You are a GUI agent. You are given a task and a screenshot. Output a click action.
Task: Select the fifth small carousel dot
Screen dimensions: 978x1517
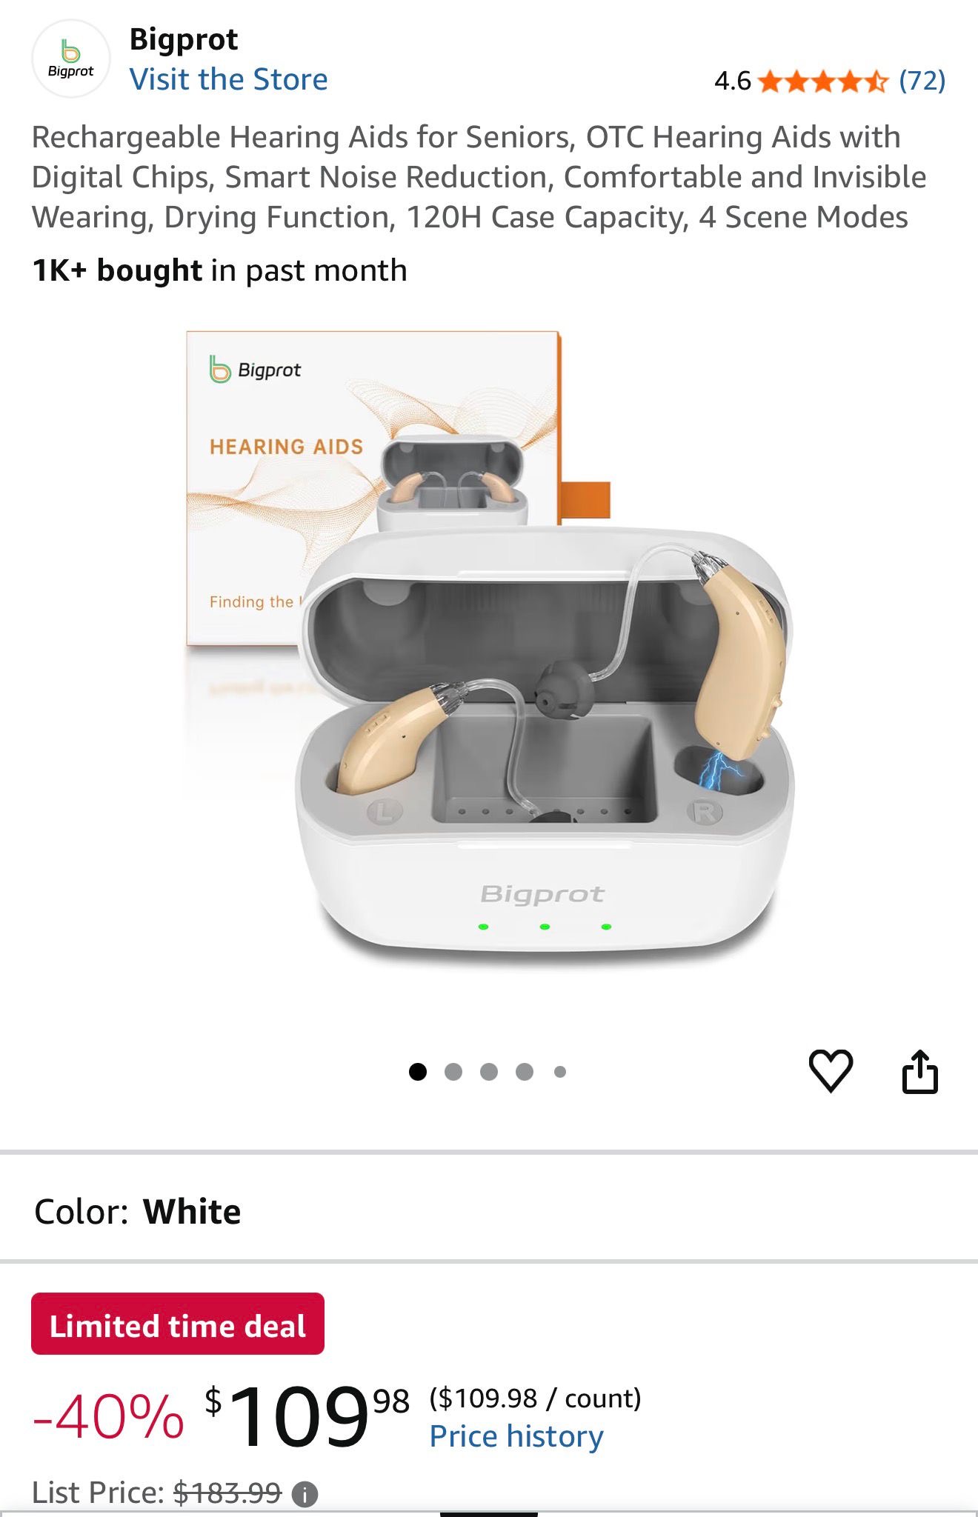[x=560, y=1072]
